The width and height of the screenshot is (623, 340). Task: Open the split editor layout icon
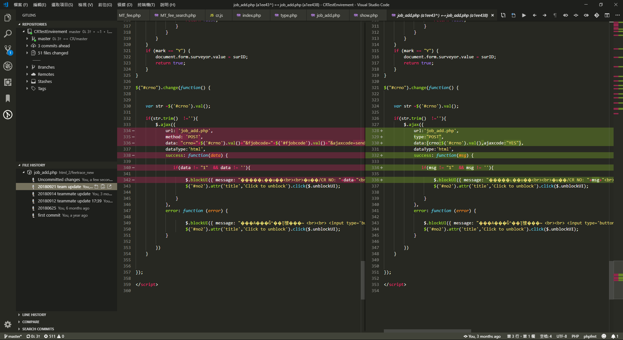pyautogui.click(x=607, y=15)
